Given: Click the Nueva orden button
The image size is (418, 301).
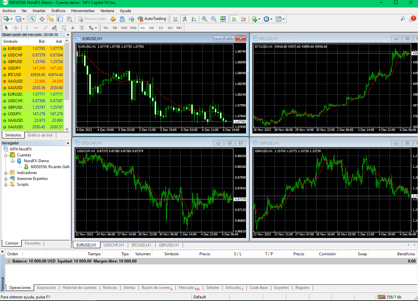Looking at the screenshot, I should [92, 19].
